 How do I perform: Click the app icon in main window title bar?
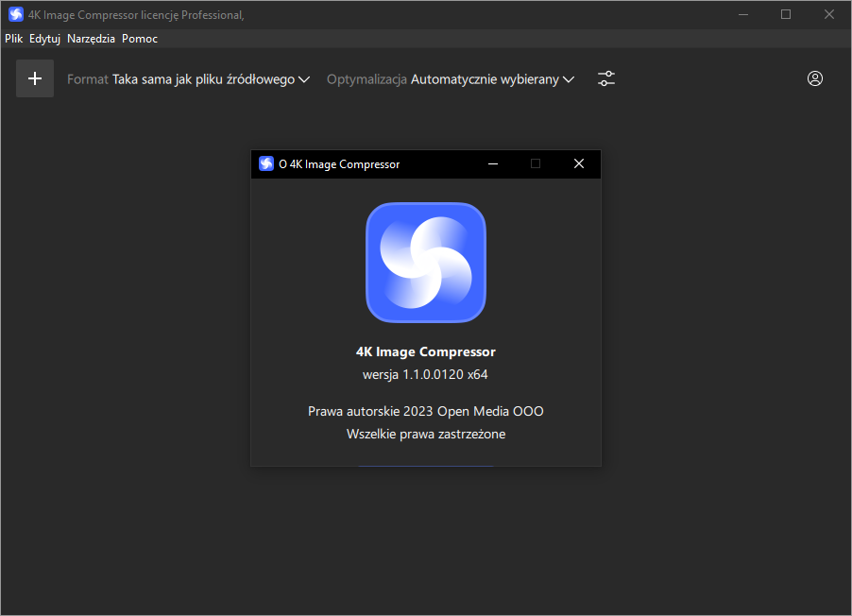click(16, 15)
